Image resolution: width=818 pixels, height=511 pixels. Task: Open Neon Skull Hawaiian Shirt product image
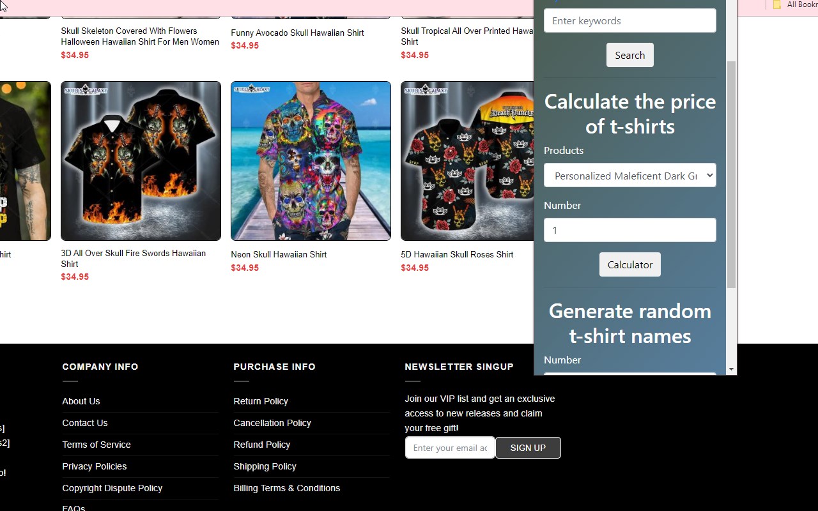[x=311, y=161]
